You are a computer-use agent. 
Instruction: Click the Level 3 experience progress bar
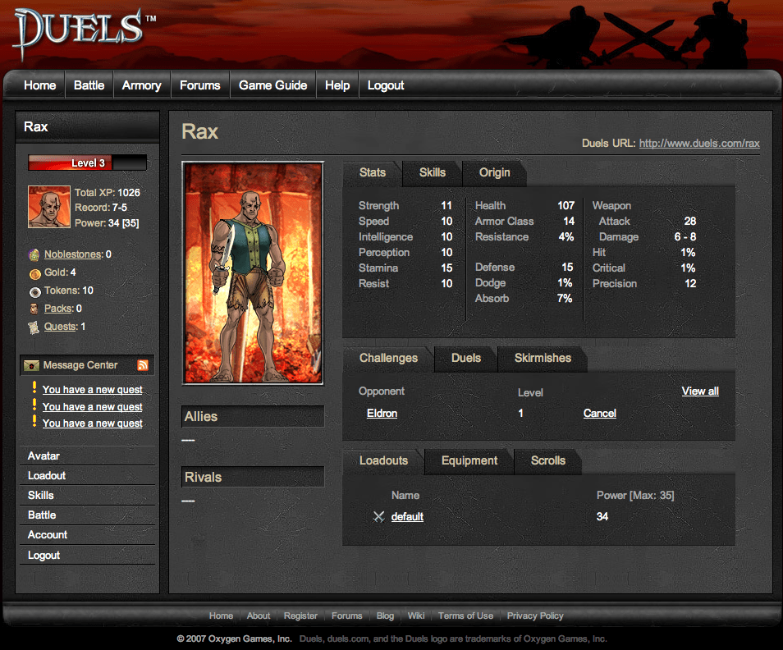coord(87,162)
